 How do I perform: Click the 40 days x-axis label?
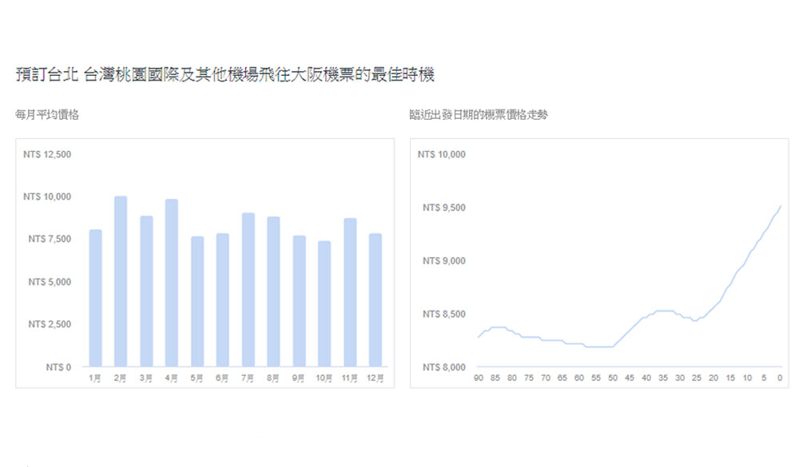tap(646, 378)
